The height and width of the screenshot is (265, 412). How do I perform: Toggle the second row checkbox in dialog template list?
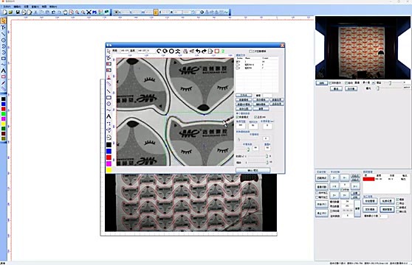pyautogui.click(x=238, y=65)
